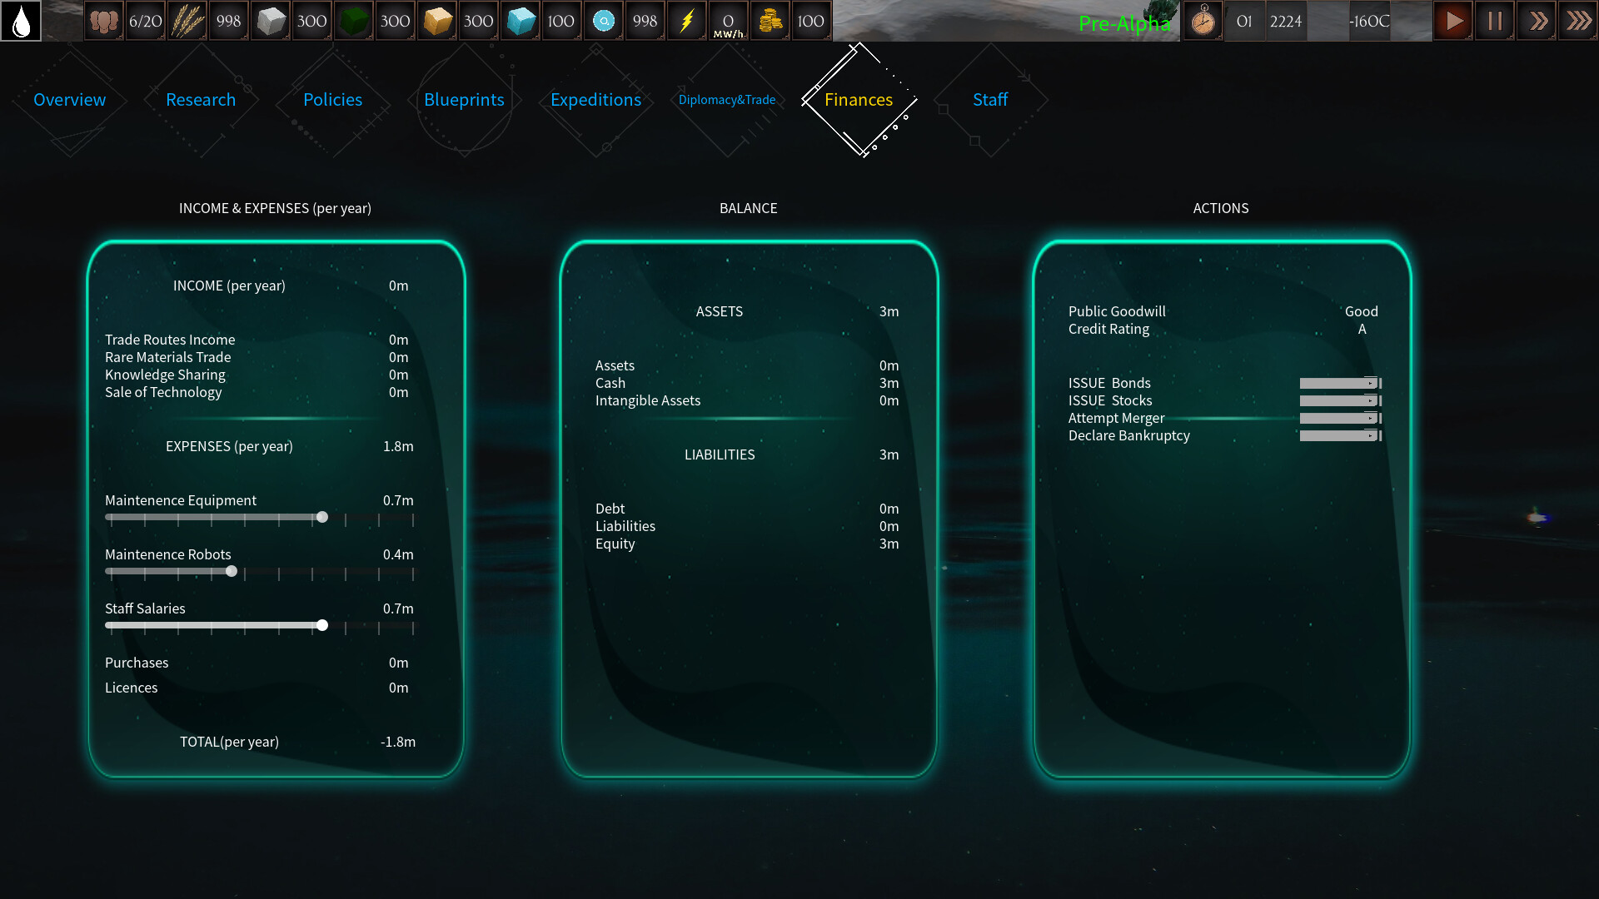Screen dimensions: 1599x899
Task: Select the lightning energy icon showing MW/h
Action: (687, 21)
